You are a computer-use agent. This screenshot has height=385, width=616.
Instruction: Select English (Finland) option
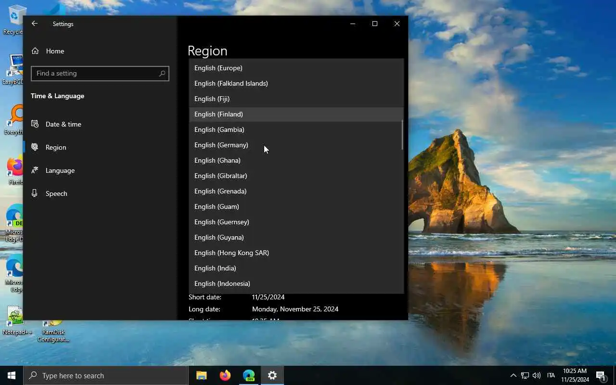coord(296,114)
